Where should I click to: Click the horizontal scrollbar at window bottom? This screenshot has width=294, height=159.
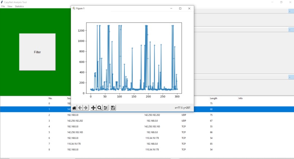click(x=147, y=158)
